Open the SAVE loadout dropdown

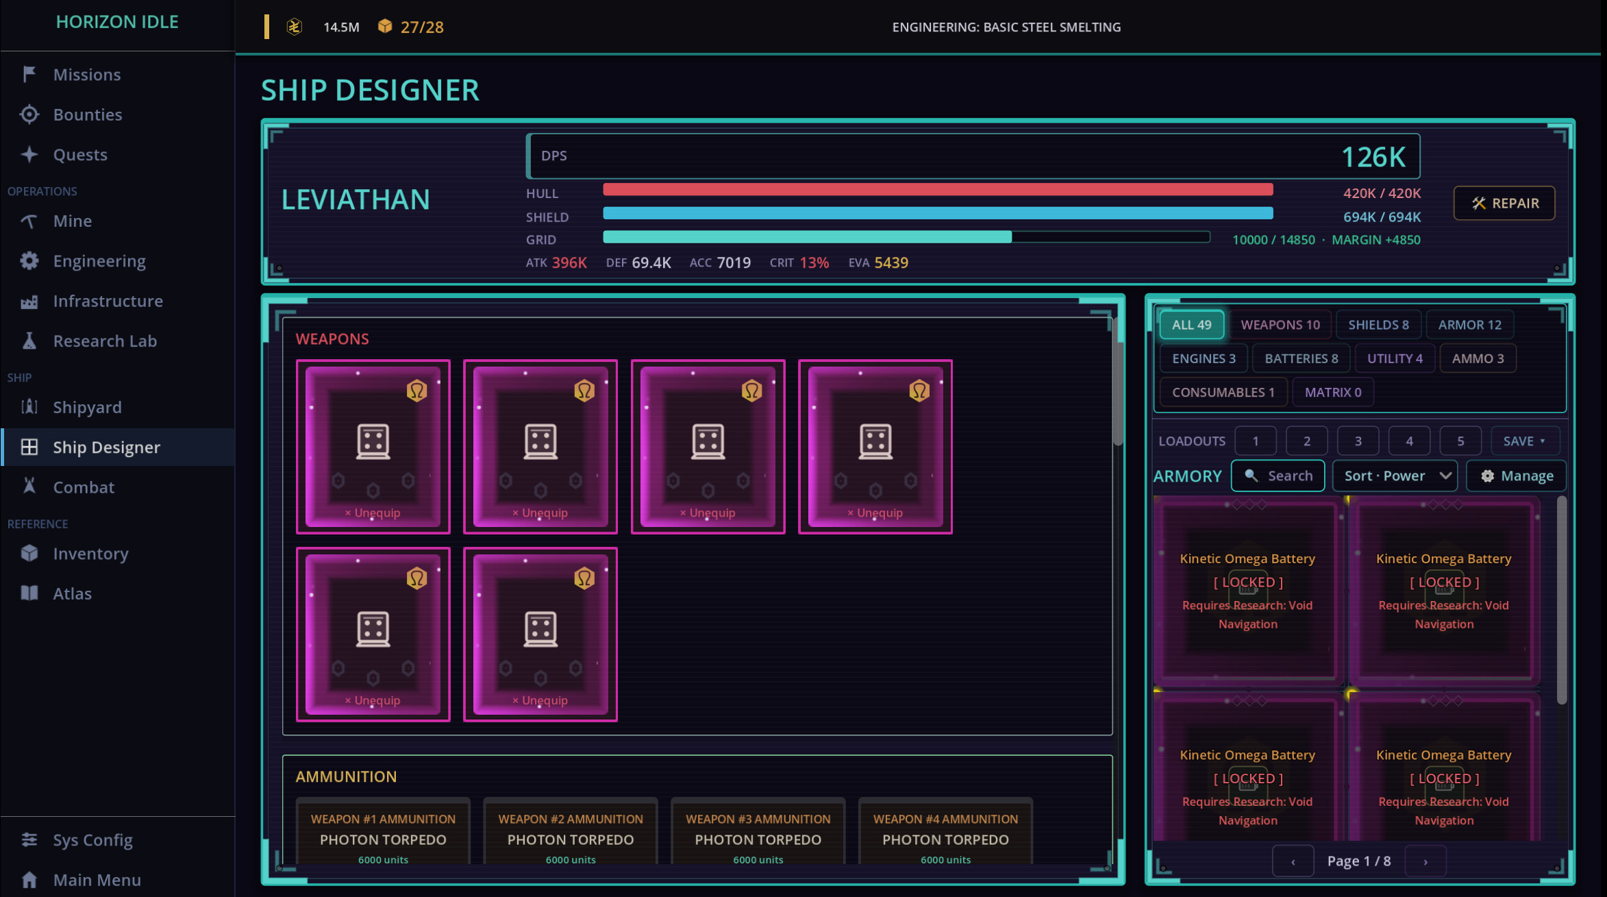point(1525,441)
